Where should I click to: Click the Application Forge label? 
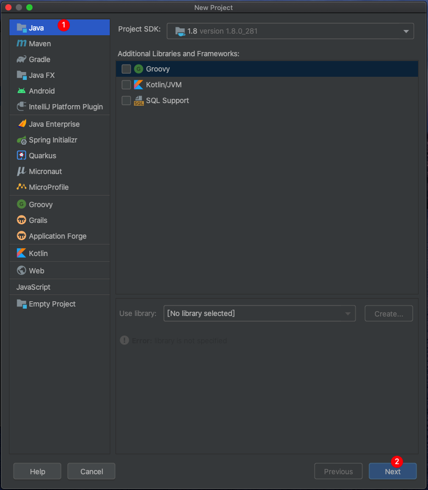[58, 236]
